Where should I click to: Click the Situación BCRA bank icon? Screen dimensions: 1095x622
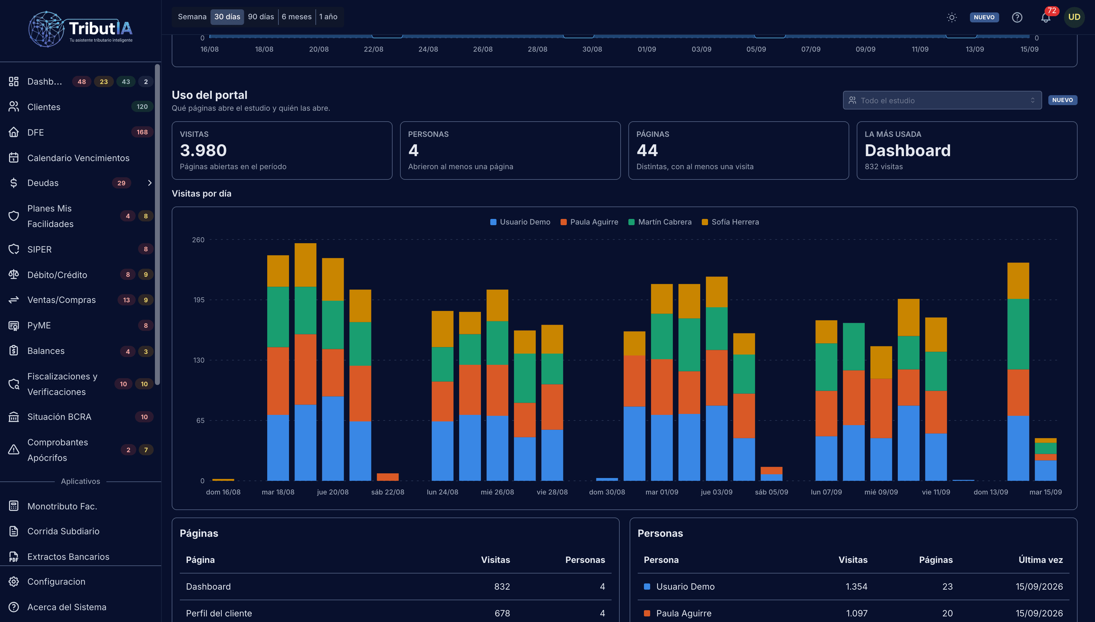[x=14, y=416]
